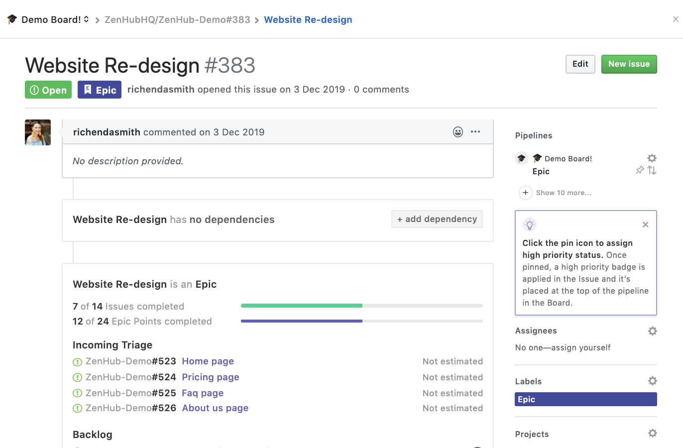Open the Labels settings gear
Image resolution: width=683 pixels, height=448 pixels.
[652, 381]
